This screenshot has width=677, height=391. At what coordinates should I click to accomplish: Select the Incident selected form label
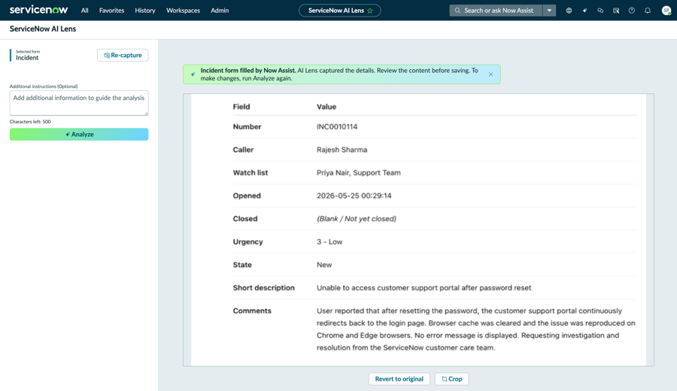coord(27,58)
